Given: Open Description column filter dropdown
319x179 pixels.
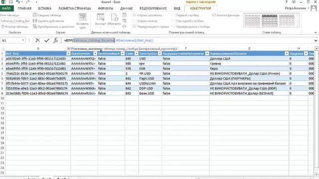Looking at the screenshot, I should point(160,54).
